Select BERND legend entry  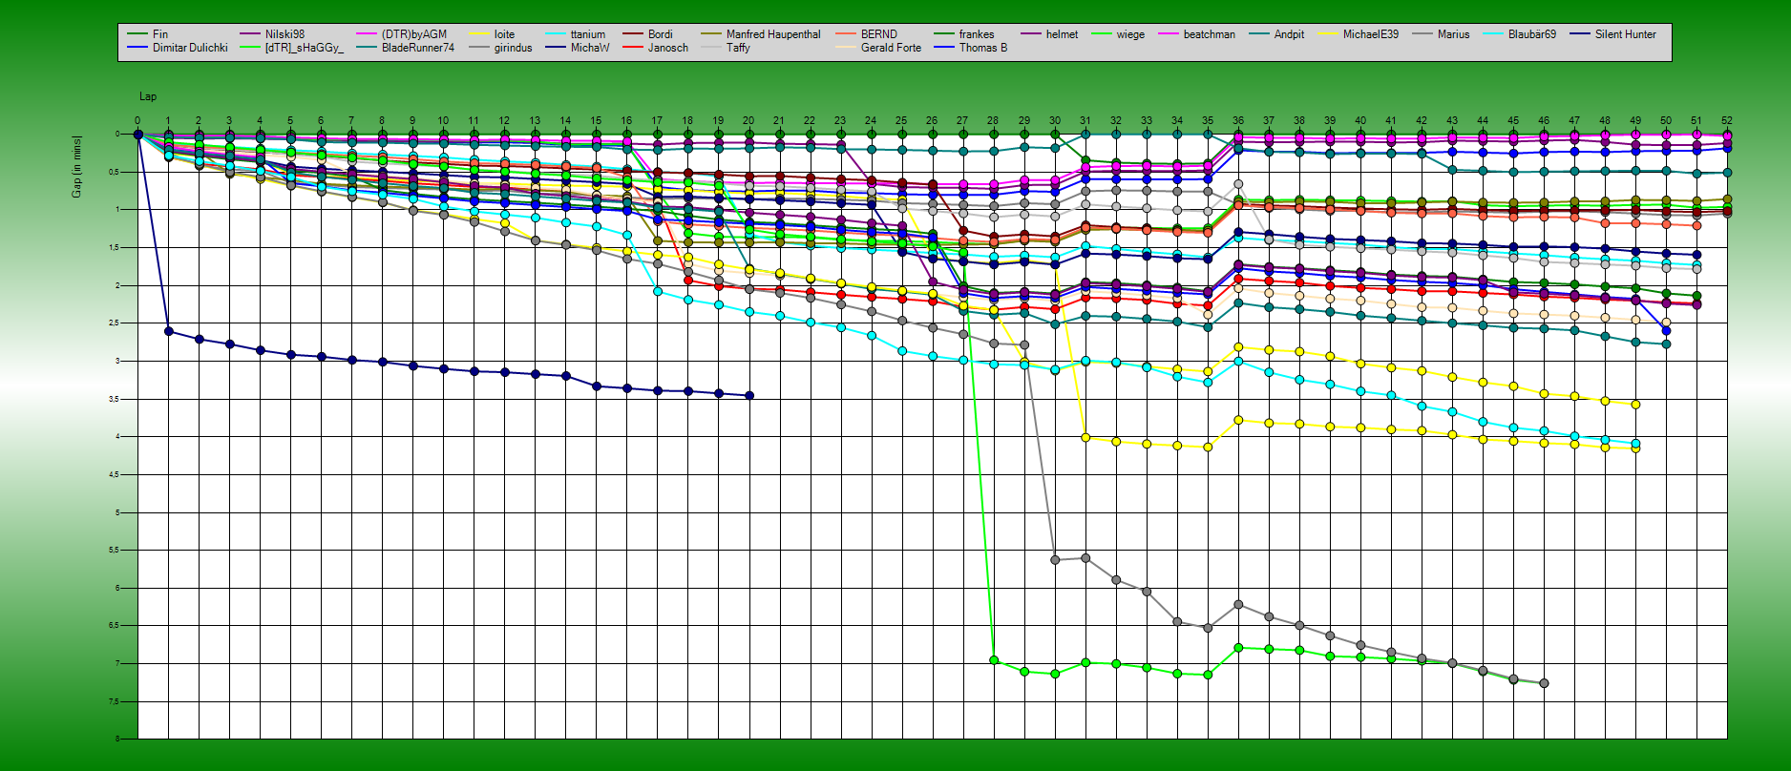pyautogui.click(x=878, y=34)
